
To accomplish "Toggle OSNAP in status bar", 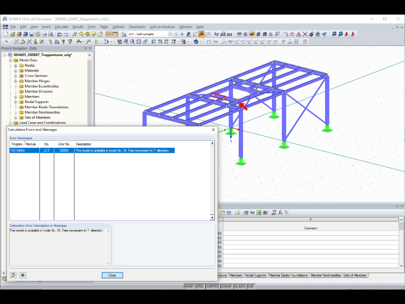I will tap(226, 286).
